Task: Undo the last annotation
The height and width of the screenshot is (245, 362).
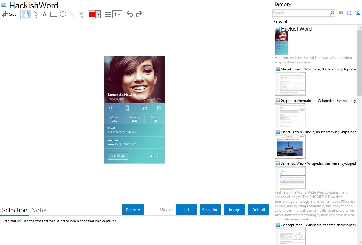Action: [130, 14]
